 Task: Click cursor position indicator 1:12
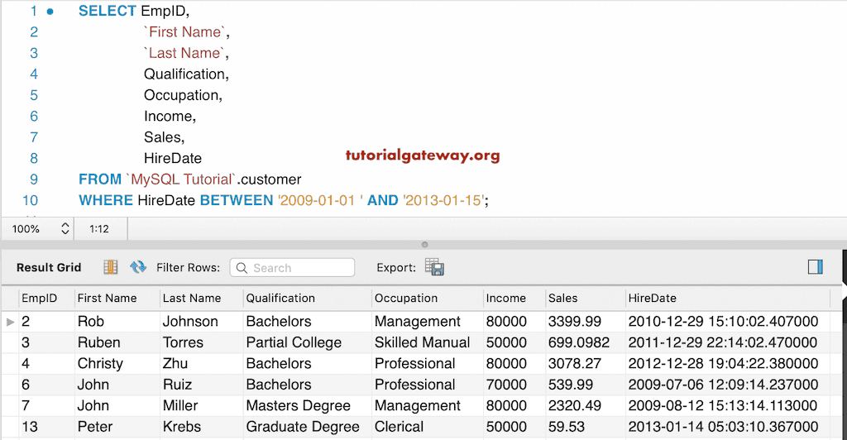[99, 228]
